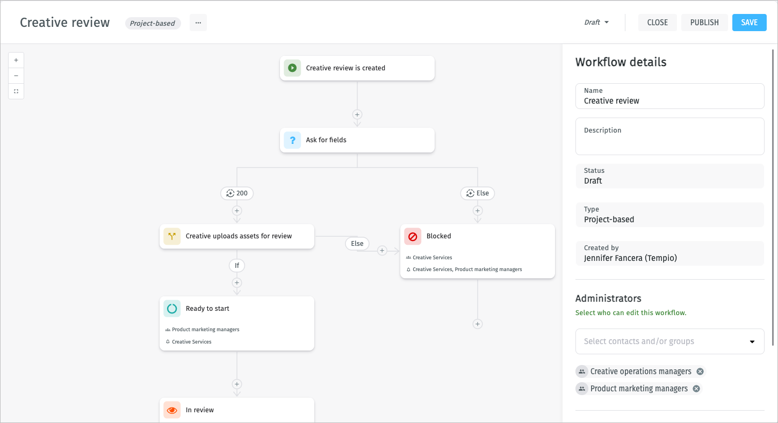Open the ellipsis more-options menu
This screenshot has width=778, height=423.
point(198,23)
